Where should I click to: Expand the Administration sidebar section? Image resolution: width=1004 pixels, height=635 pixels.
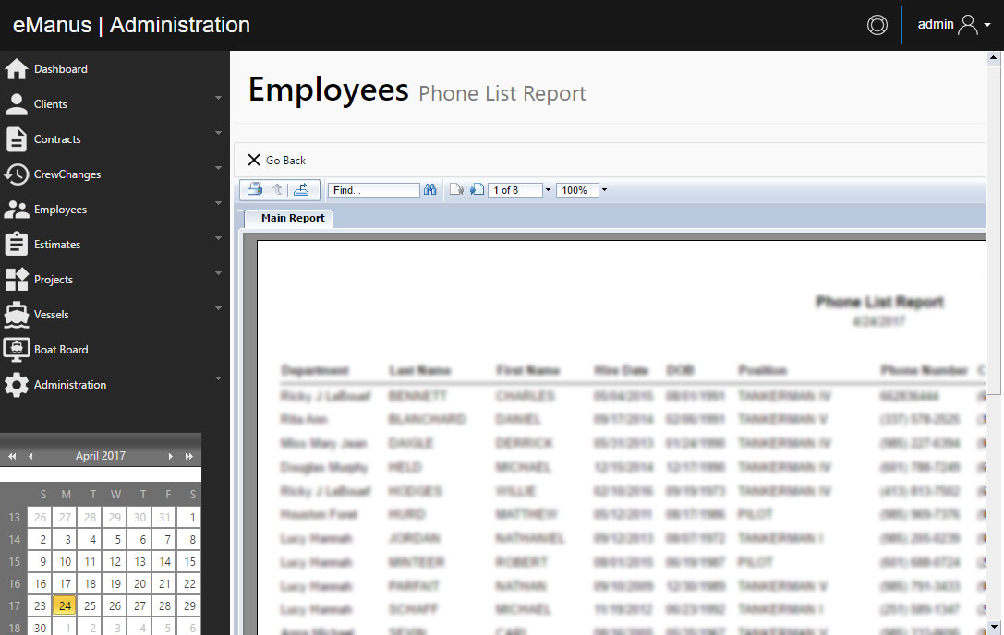click(218, 378)
